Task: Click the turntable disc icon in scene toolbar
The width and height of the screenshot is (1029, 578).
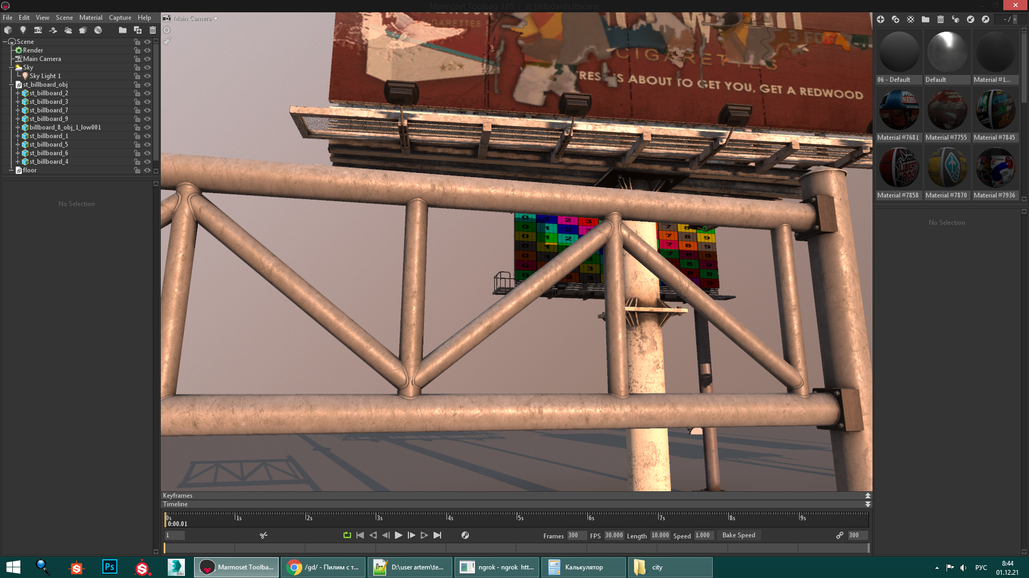Action: [x=98, y=30]
